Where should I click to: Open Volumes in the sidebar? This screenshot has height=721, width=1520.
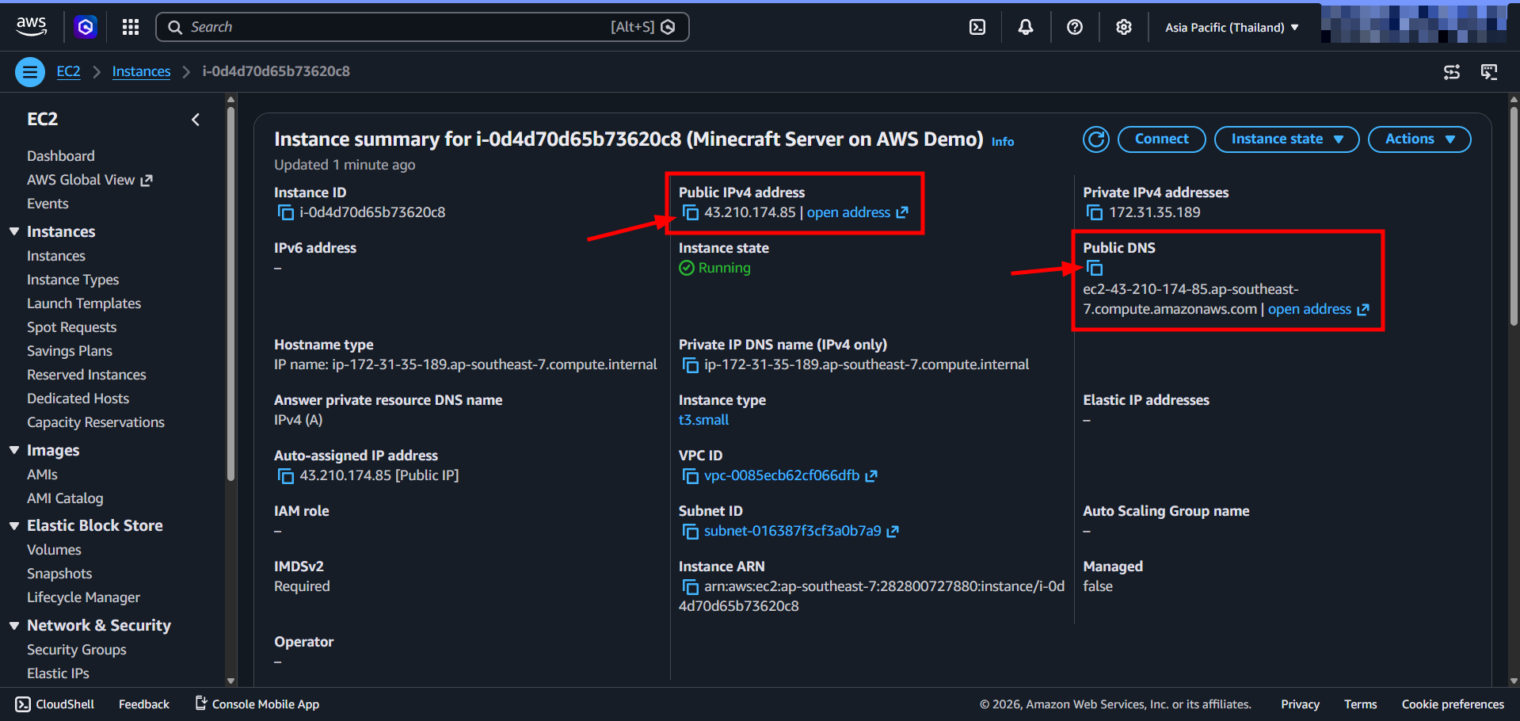click(54, 550)
